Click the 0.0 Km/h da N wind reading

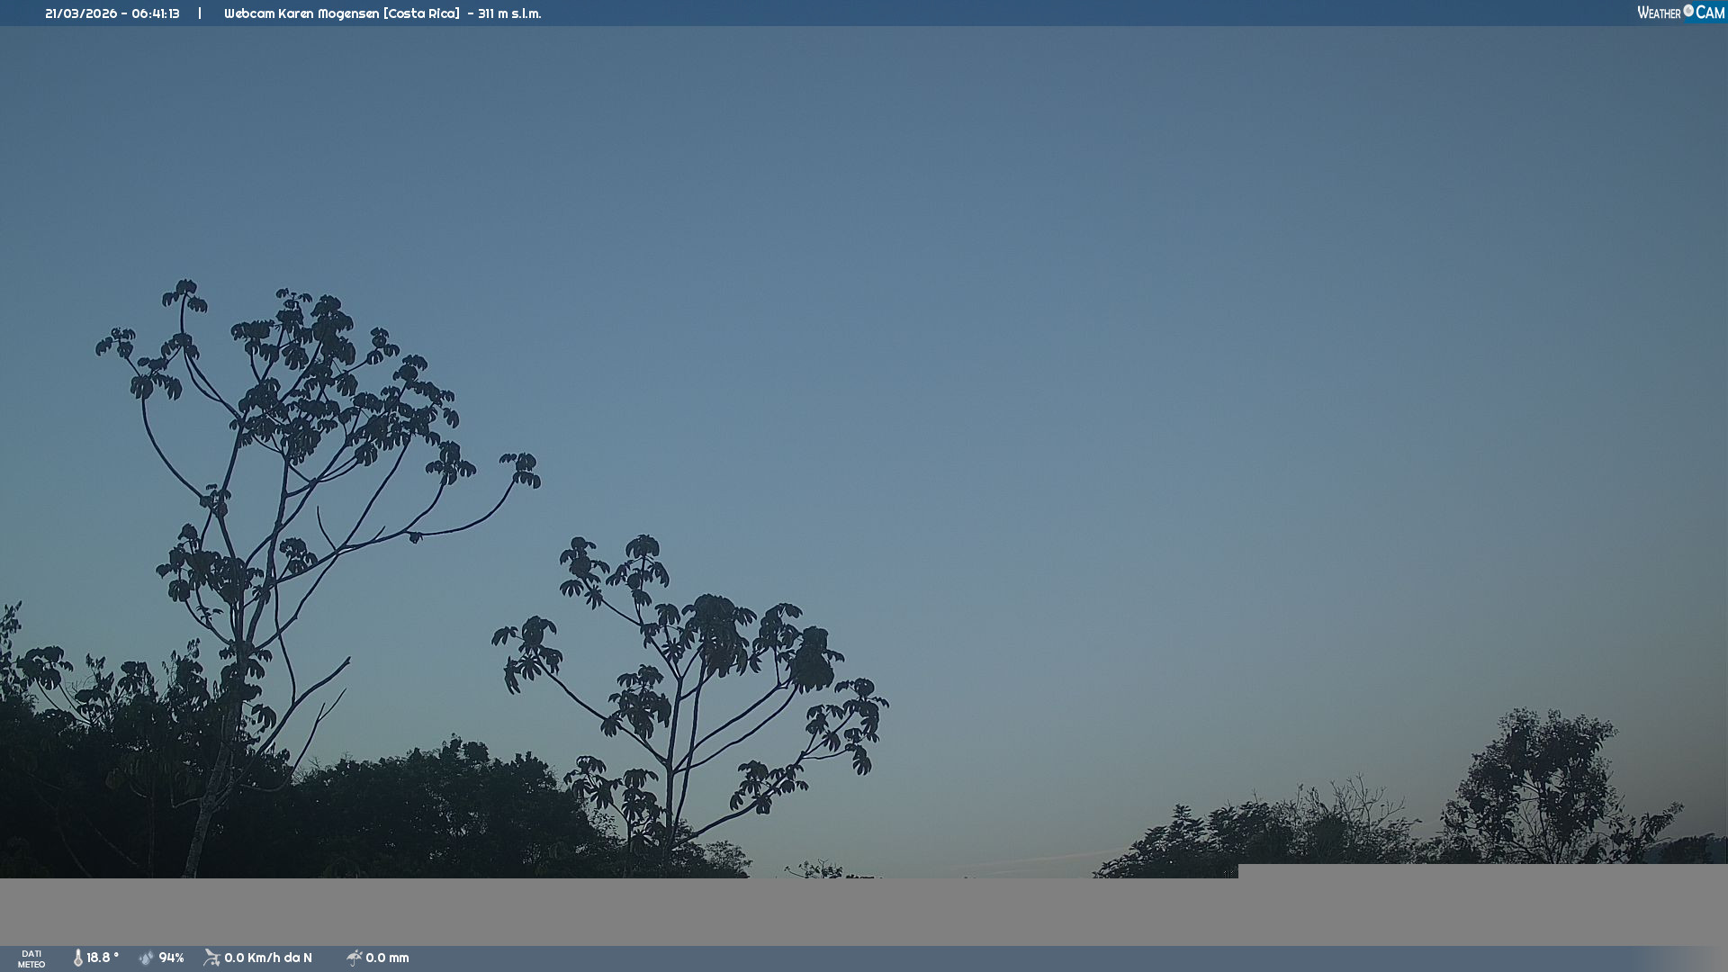268,958
